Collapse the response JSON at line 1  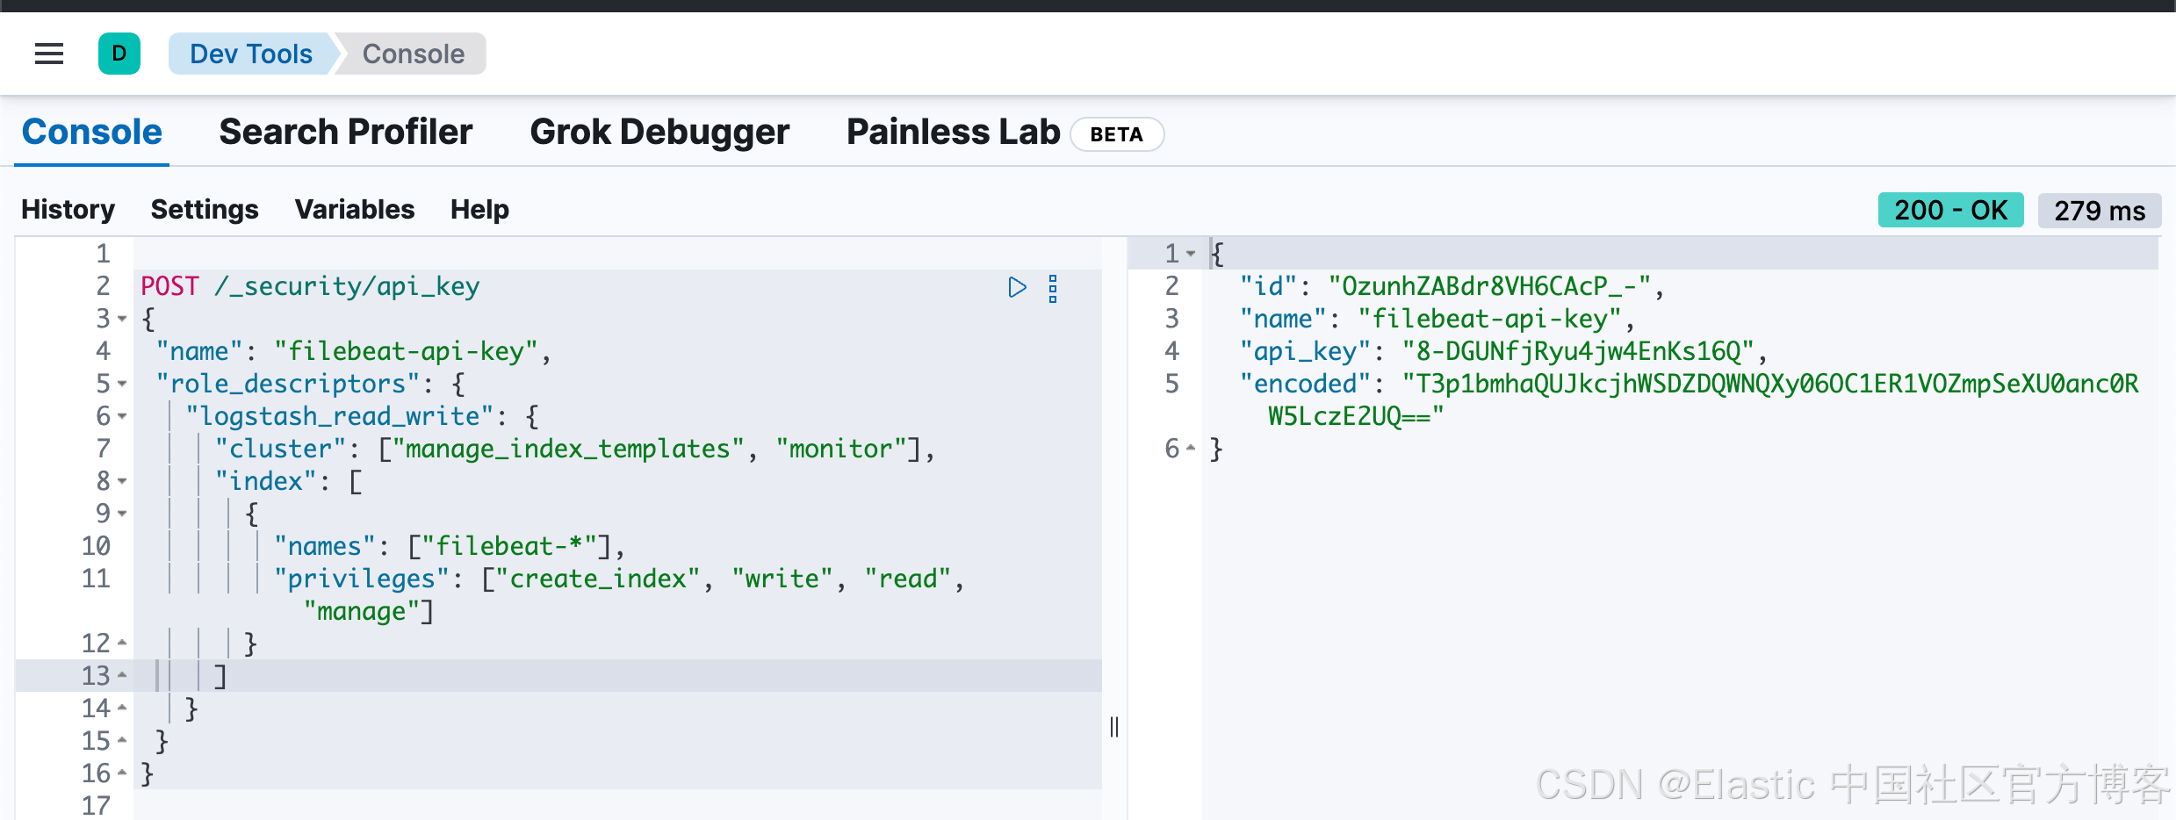point(1191,254)
